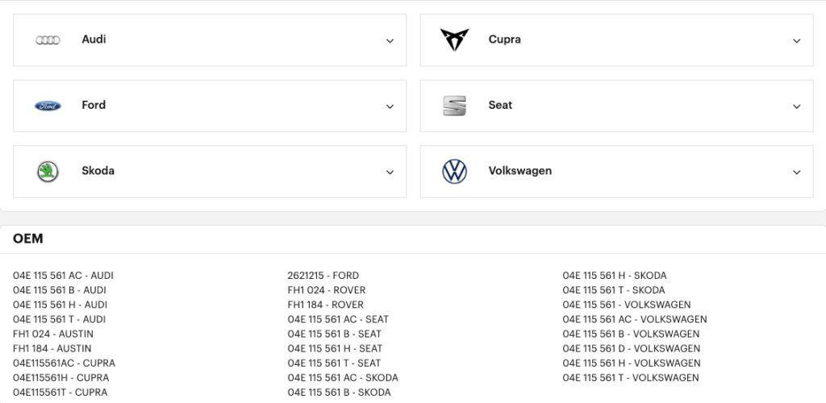Viewport: 826px width, 403px height.
Task: Expand the Volkswagen chevron arrow
Action: tap(796, 172)
